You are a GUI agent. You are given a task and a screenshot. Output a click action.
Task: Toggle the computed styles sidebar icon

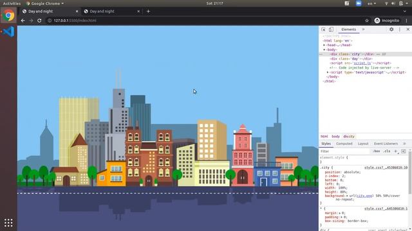coord(404,151)
